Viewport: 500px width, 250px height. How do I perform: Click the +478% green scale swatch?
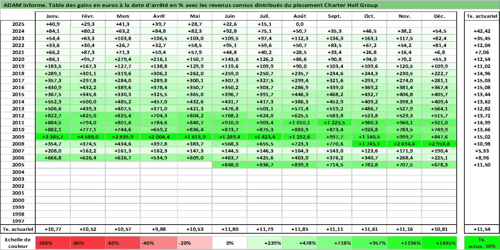(299, 243)
